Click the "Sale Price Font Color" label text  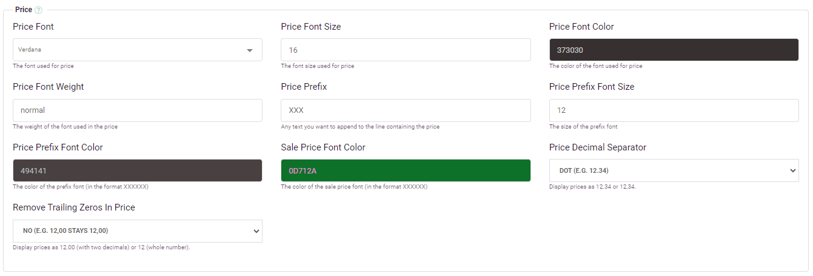point(323,147)
